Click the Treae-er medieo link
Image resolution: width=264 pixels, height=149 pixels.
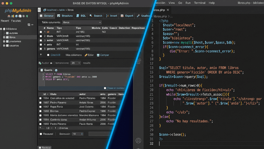pos(116,88)
